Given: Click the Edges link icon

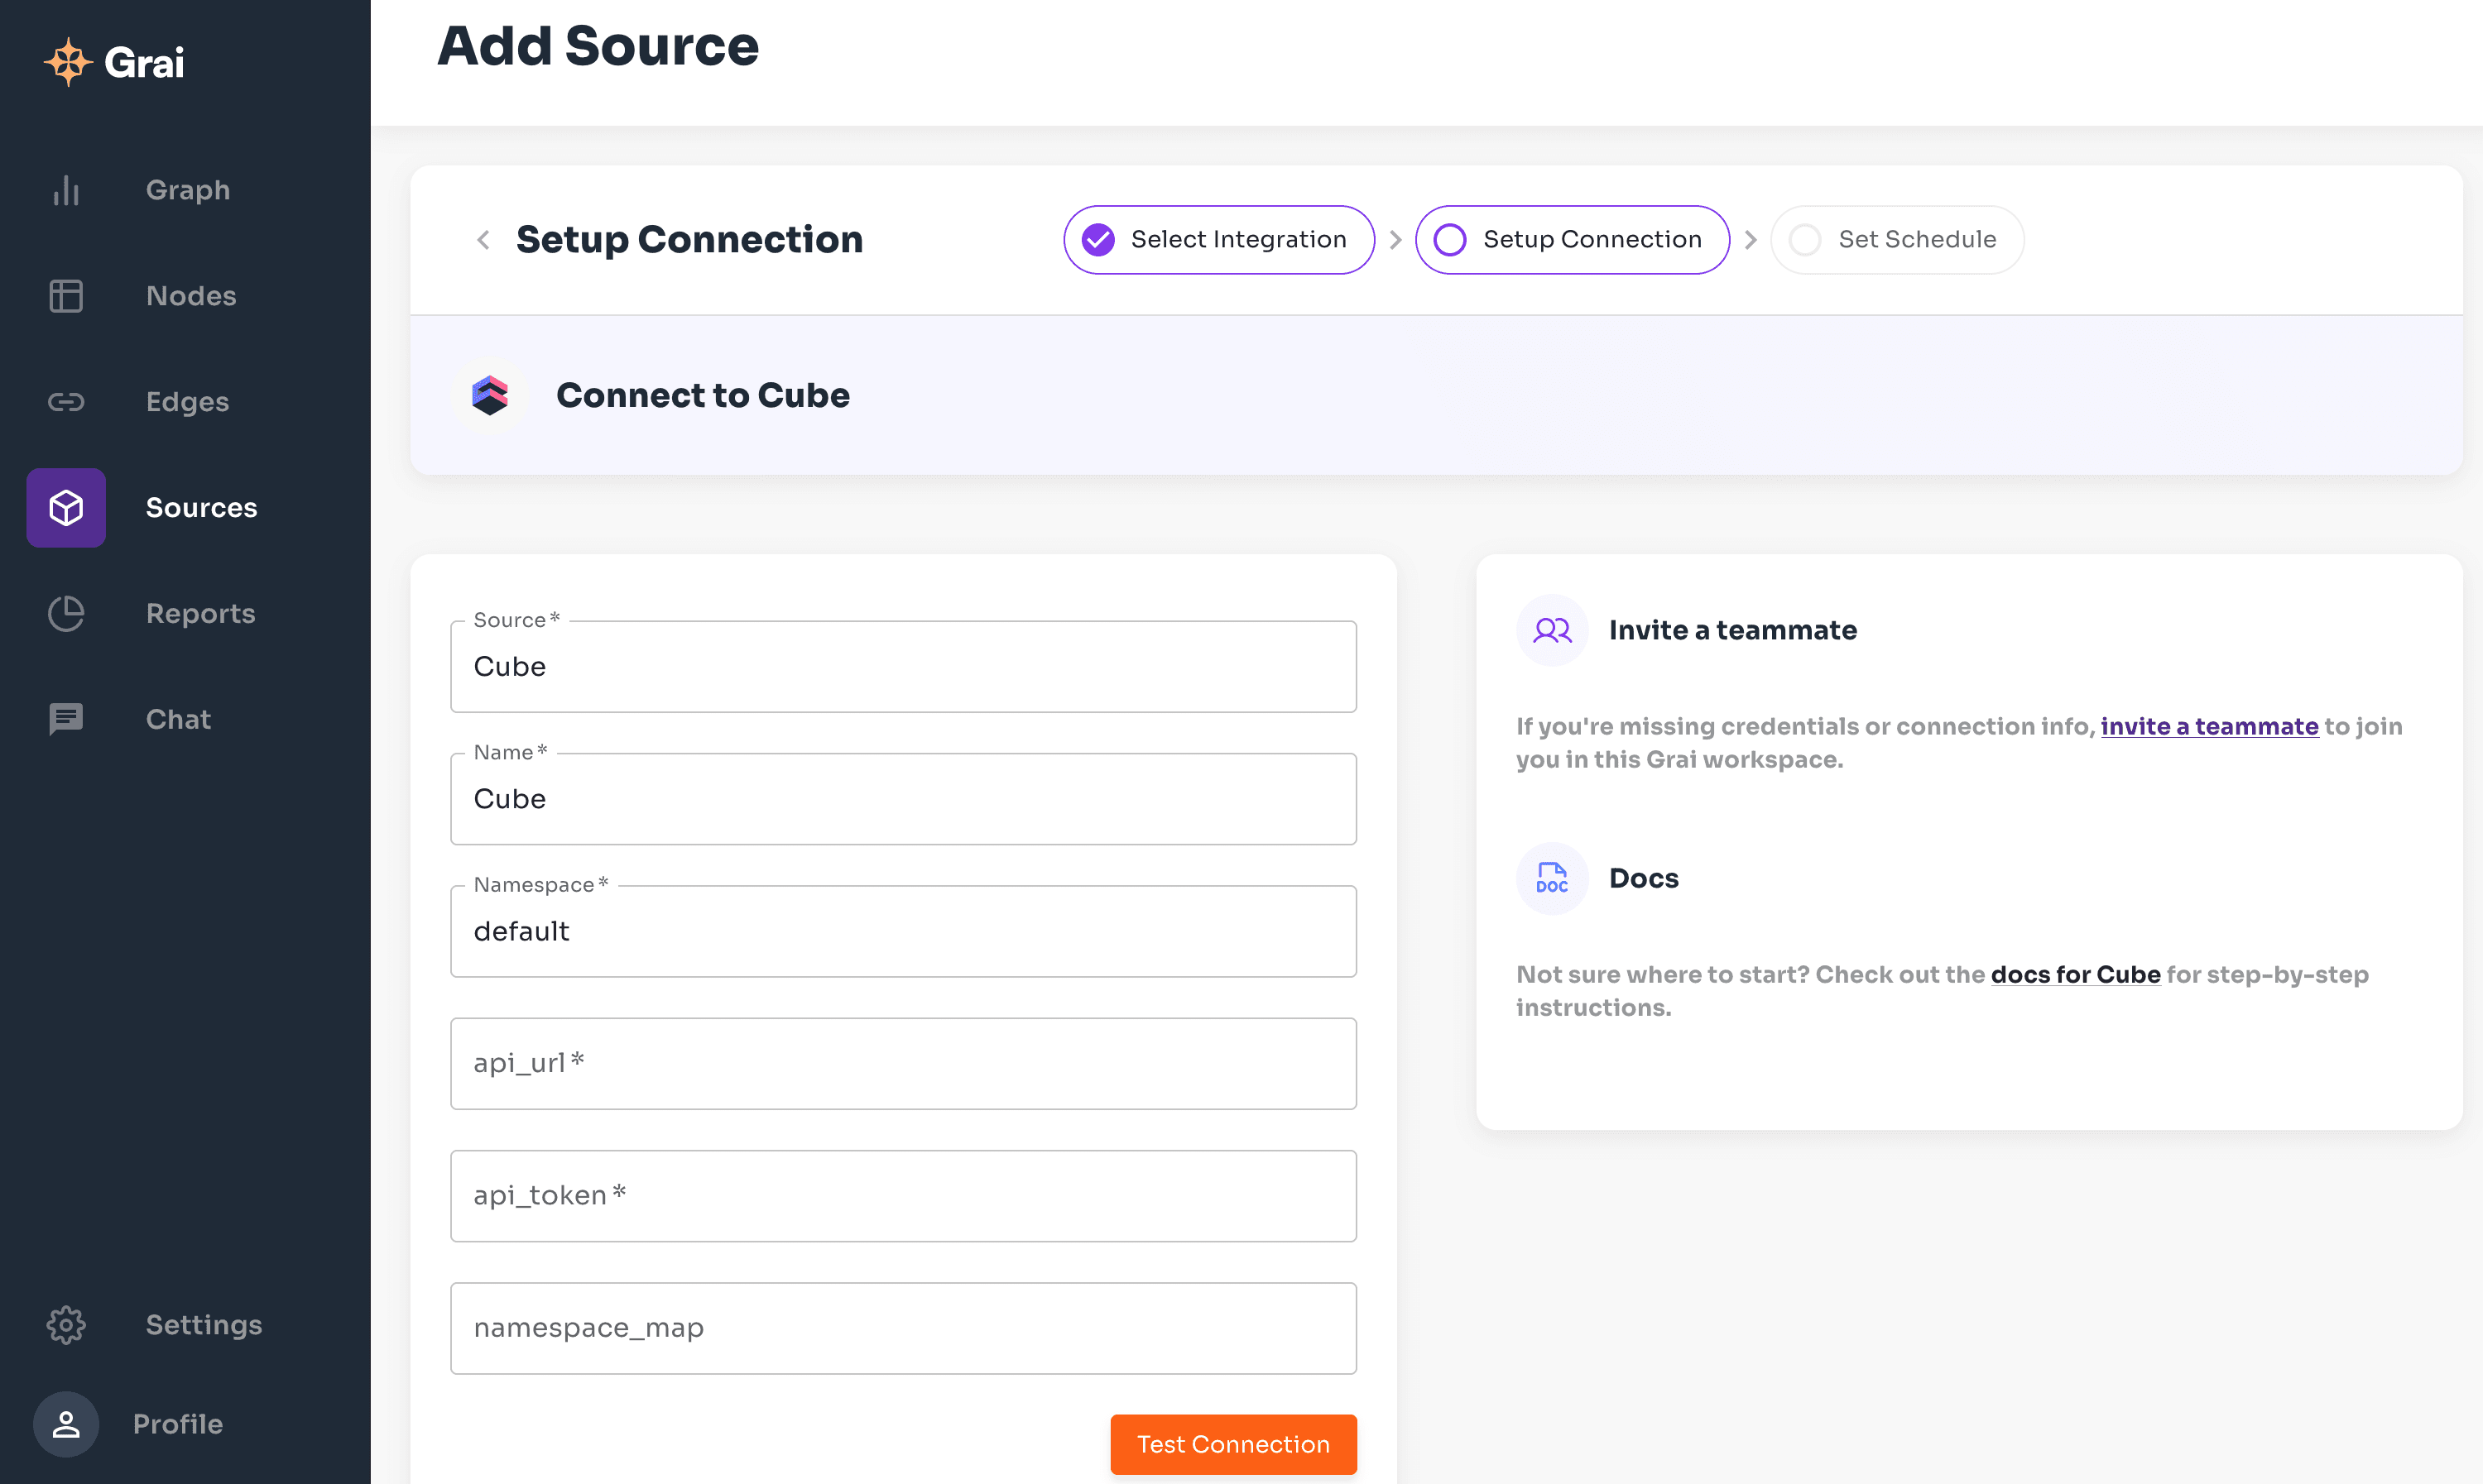Looking at the screenshot, I should click(66, 402).
